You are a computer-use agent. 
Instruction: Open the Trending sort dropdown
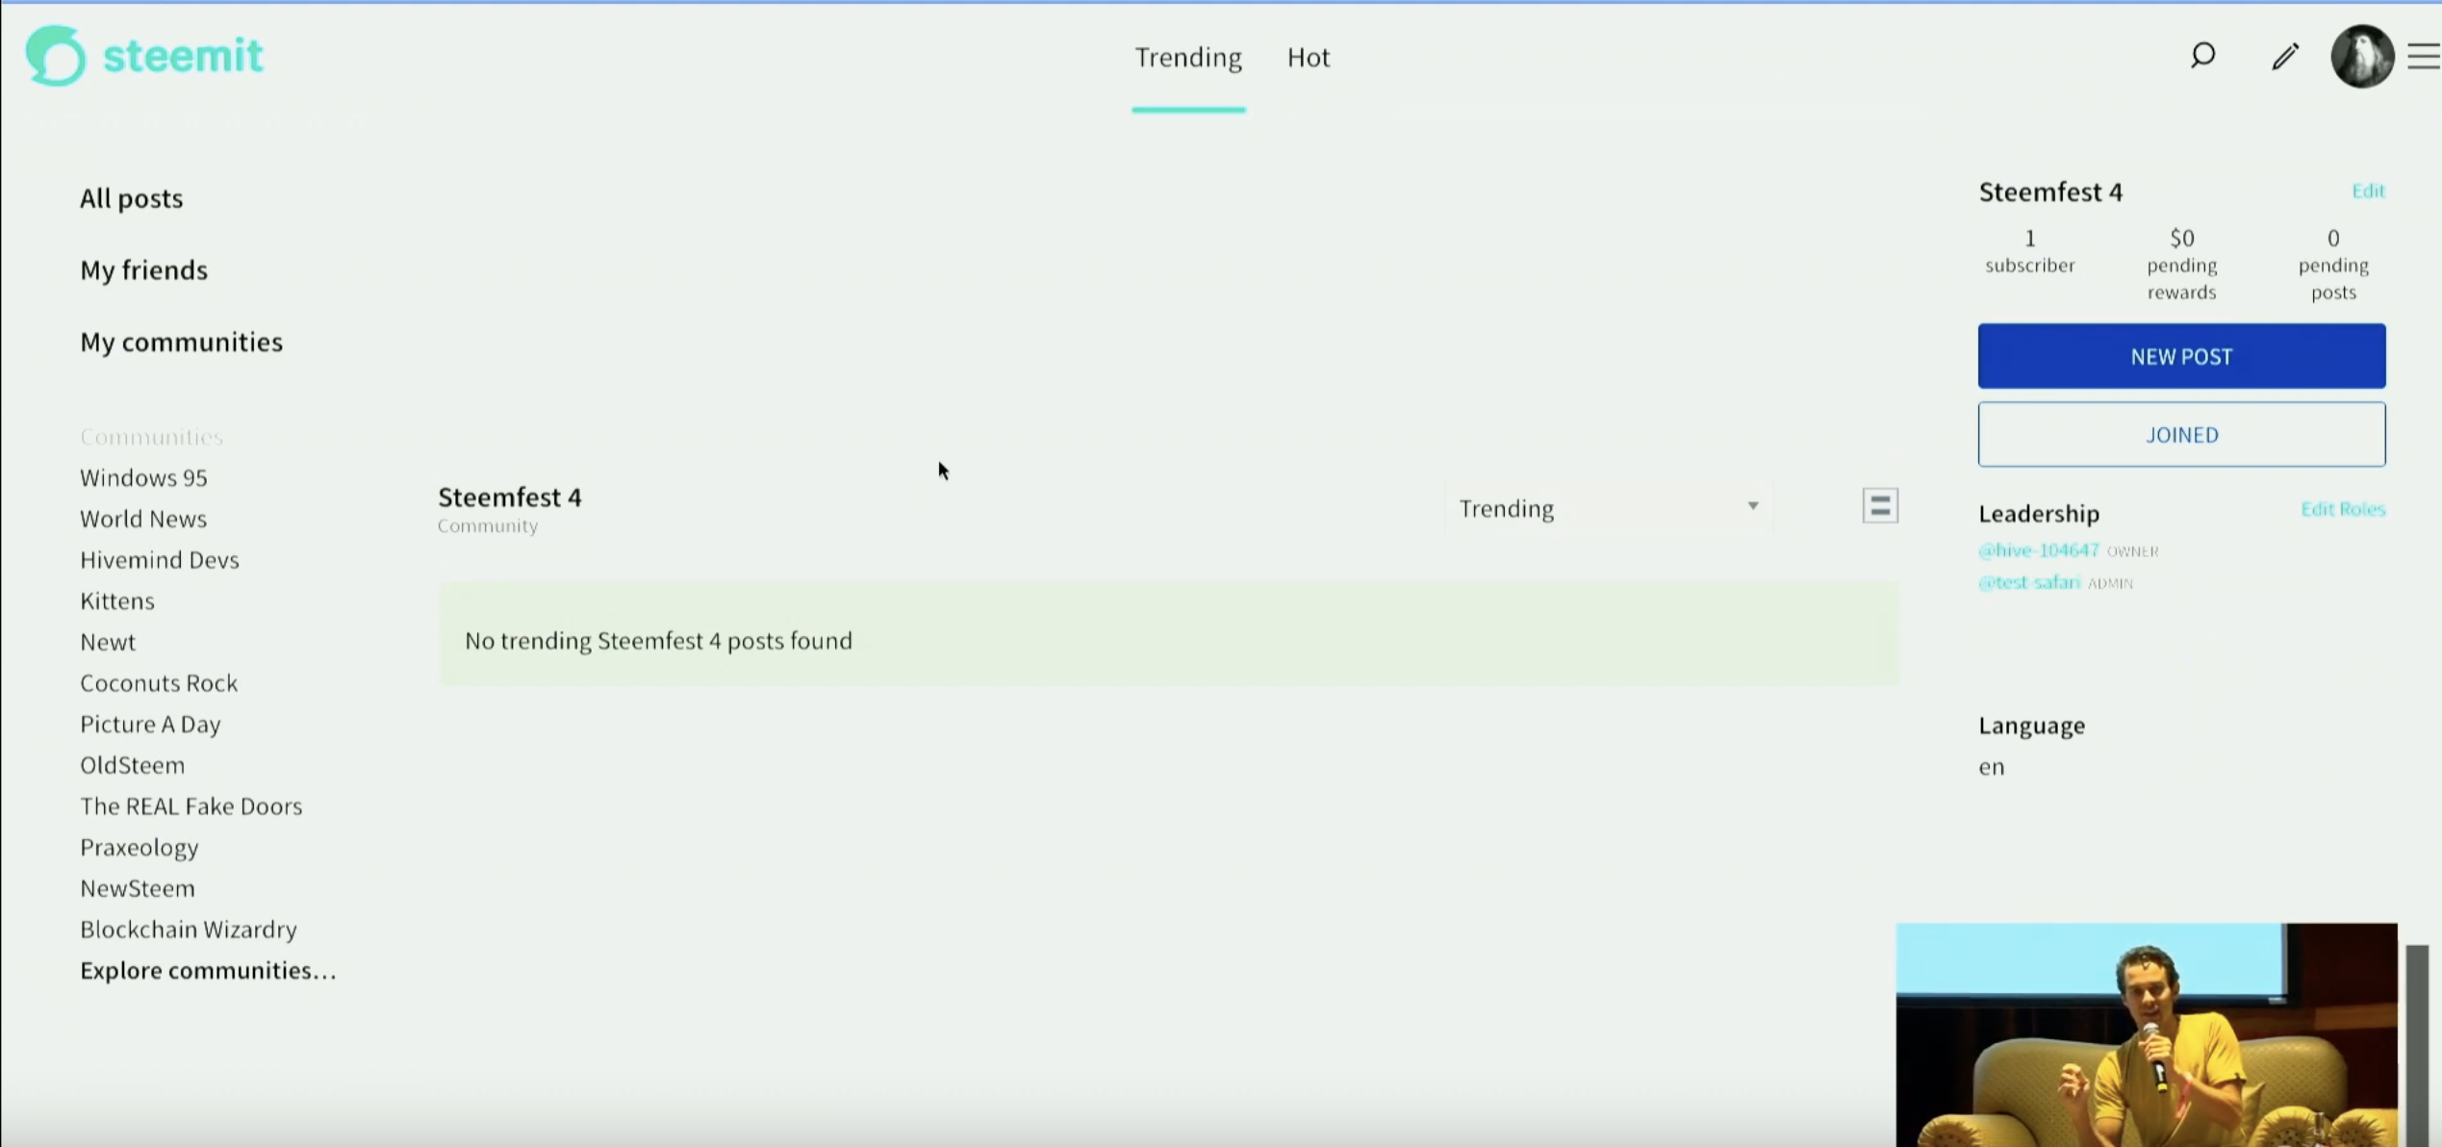click(x=1609, y=508)
